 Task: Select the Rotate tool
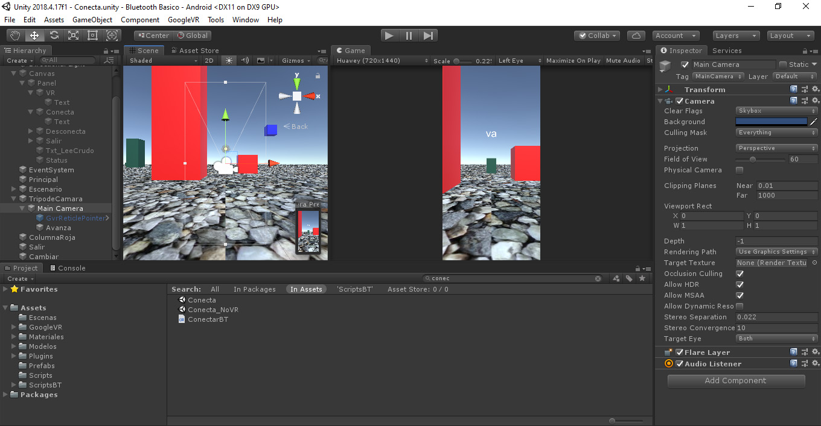click(54, 36)
